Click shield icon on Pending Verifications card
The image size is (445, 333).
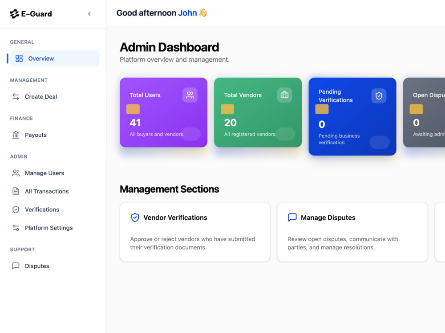pos(379,96)
